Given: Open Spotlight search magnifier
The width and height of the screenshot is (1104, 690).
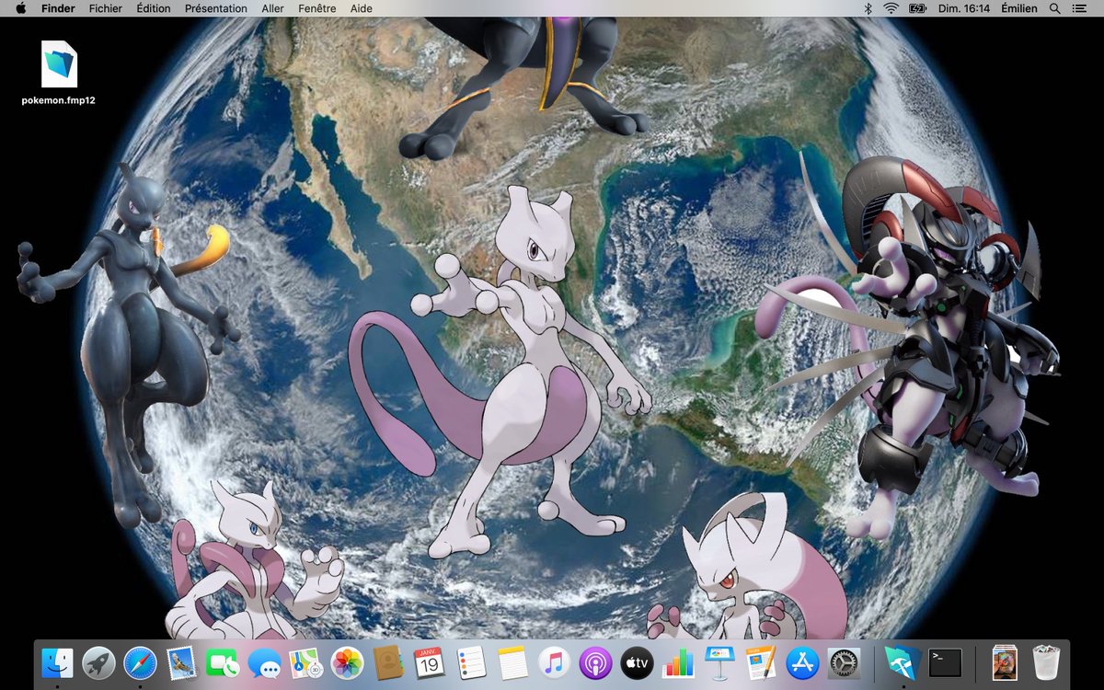Looking at the screenshot, I should coord(1055,8).
